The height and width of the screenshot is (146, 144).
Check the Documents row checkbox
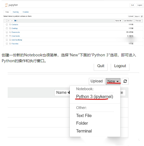tap(7, 32)
